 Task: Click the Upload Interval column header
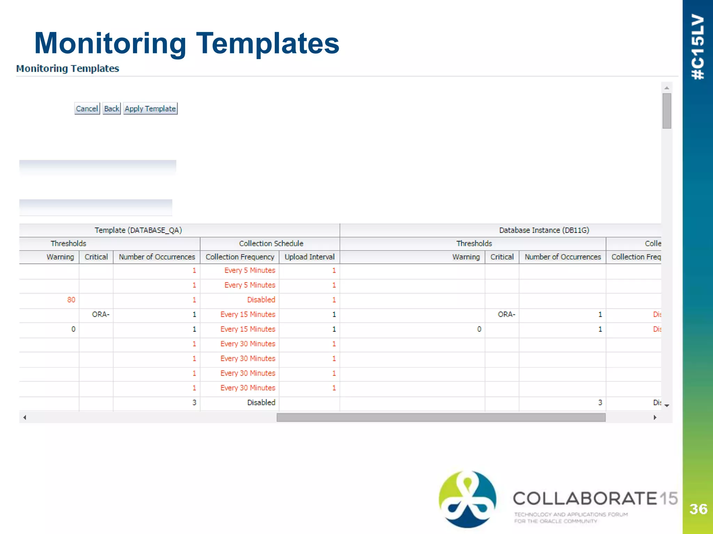(x=310, y=257)
